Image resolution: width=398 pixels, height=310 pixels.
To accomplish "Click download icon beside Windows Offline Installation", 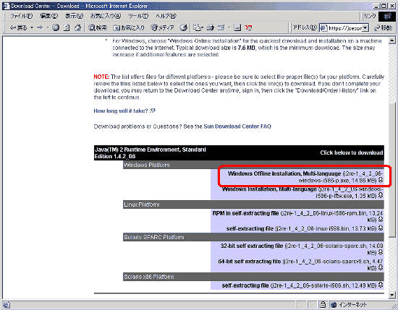I will [380, 180].
